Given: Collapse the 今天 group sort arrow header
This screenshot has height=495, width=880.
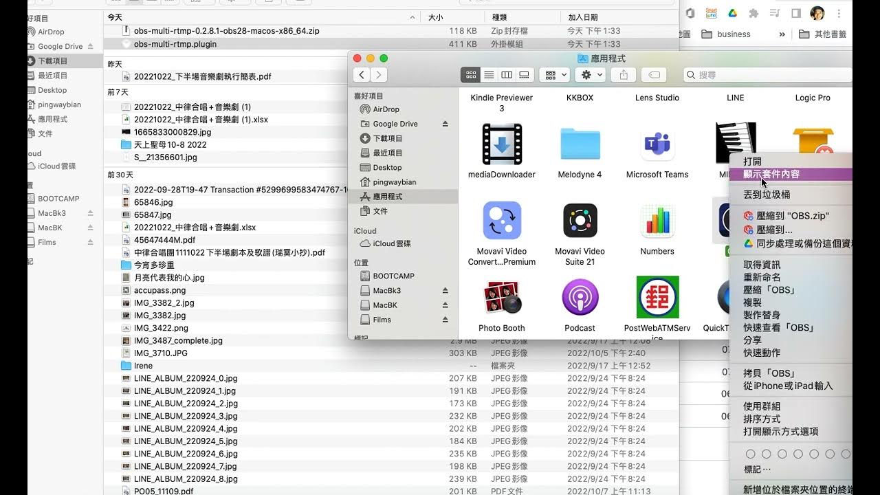Looking at the screenshot, I should click(x=412, y=17).
